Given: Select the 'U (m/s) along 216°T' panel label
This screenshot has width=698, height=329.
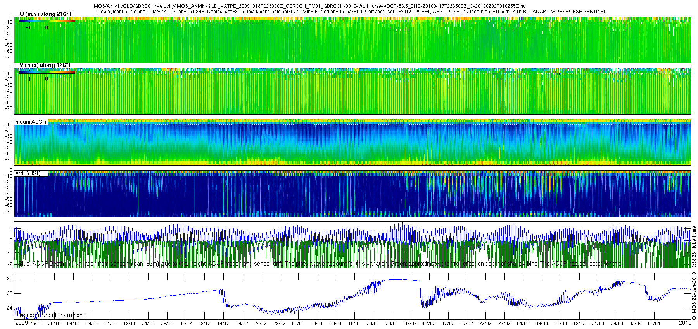Looking at the screenshot, I should [x=46, y=14].
